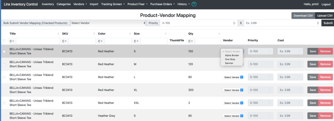Sort by the SKU column arrows
The width and height of the screenshot is (334, 121).
point(94,34)
